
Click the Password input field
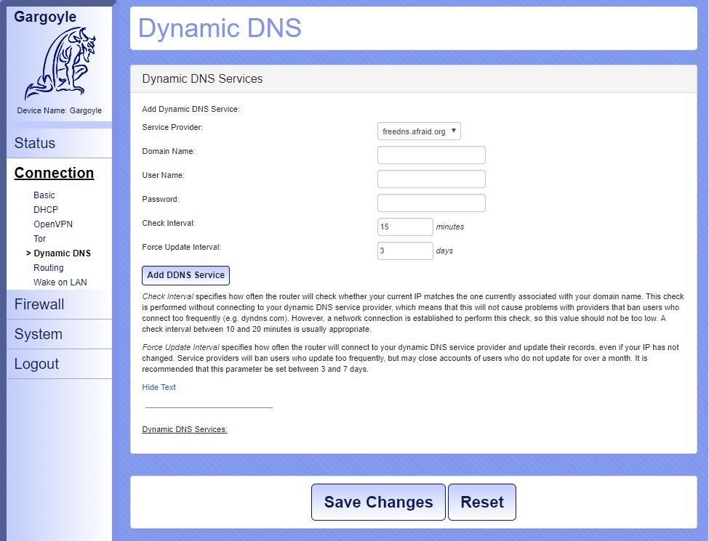click(x=431, y=203)
